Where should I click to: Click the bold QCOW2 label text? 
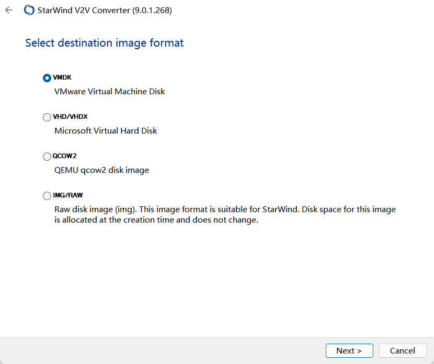tap(64, 156)
